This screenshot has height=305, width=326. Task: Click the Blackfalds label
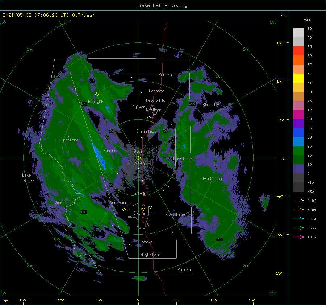pyautogui.click(x=154, y=100)
